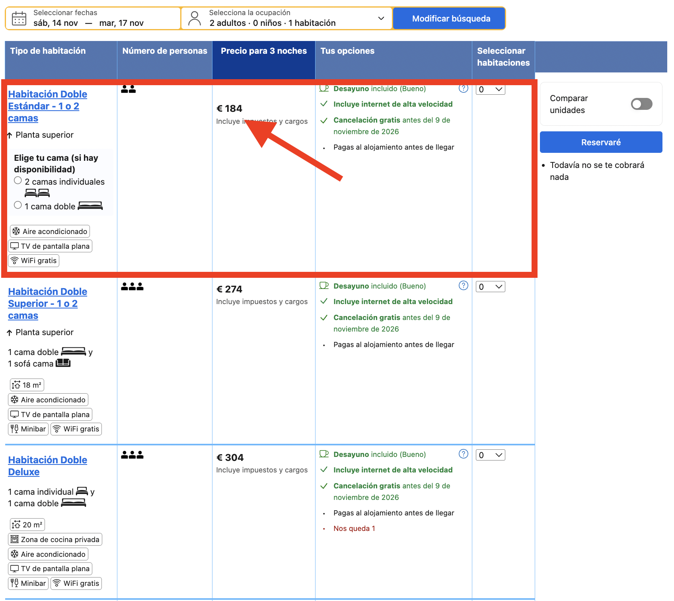Image resolution: width=674 pixels, height=601 pixels.
Task: Click 'TV de pantalla plana' badge in Deluxe room
Action: tap(50, 569)
